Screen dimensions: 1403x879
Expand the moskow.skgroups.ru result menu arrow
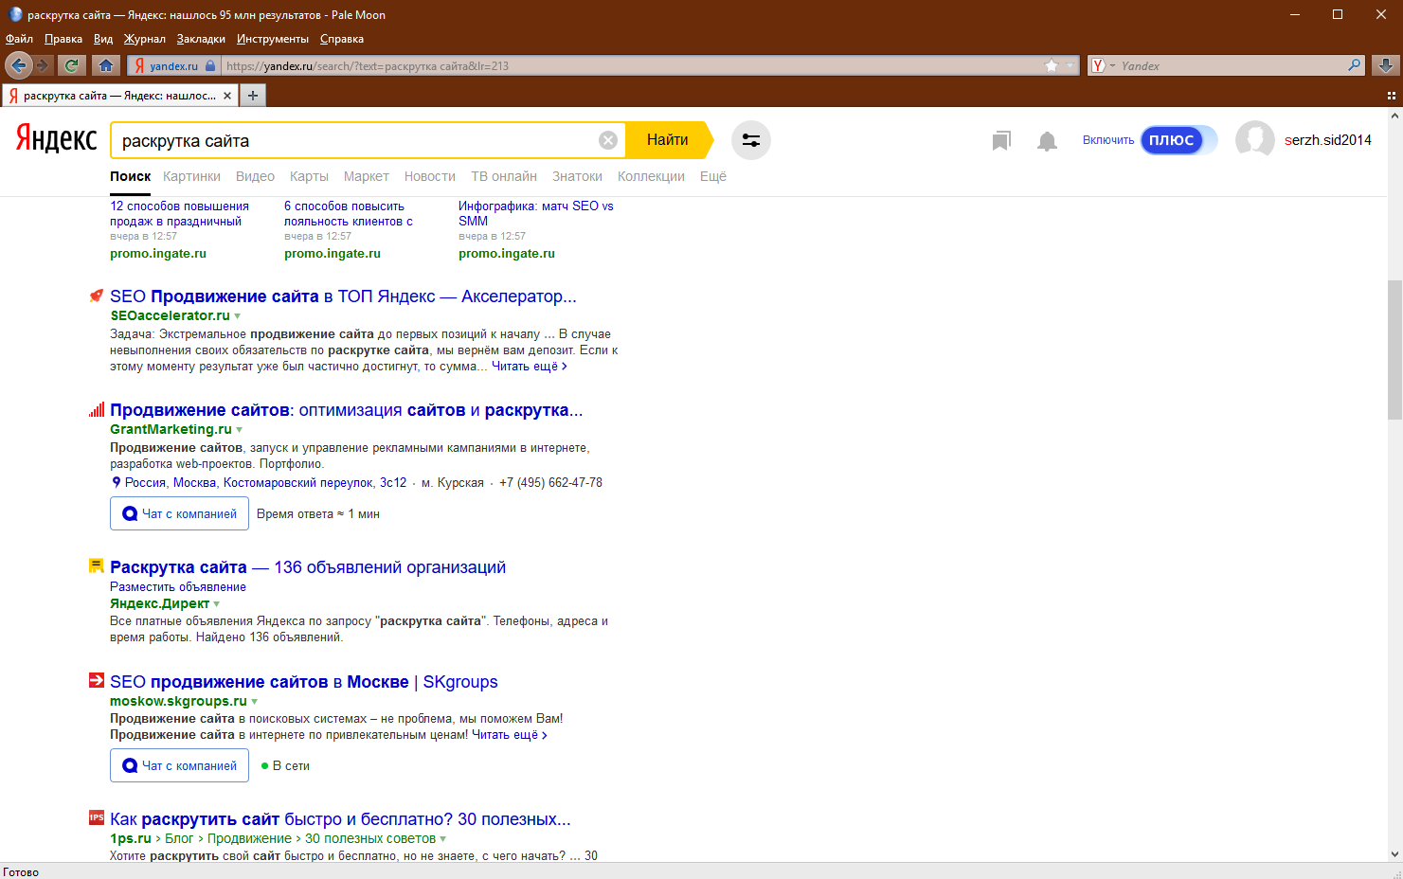pos(255,702)
